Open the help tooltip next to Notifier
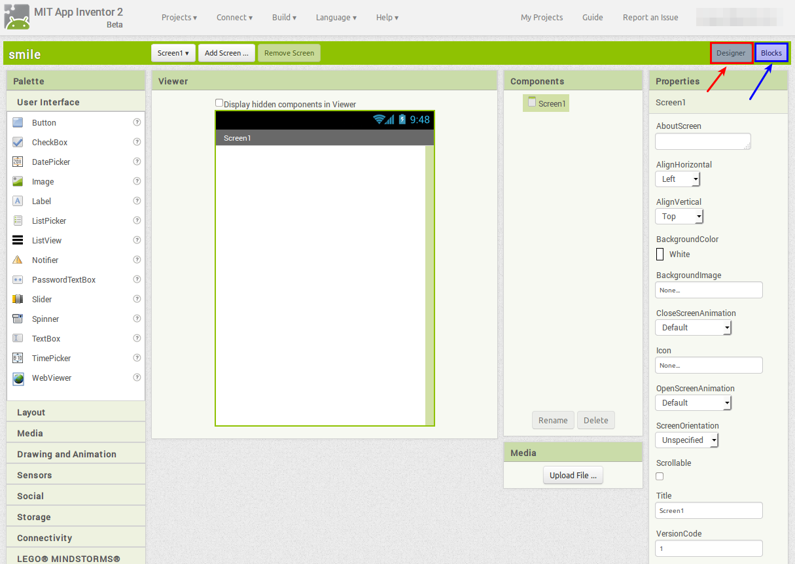Image resolution: width=795 pixels, height=564 pixels. (137, 260)
